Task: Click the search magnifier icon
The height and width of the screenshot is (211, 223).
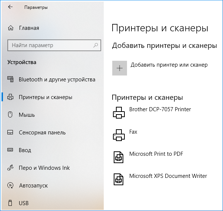Action: pos(96,45)
